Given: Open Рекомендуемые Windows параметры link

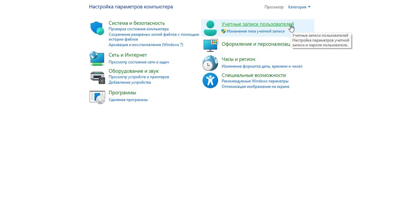Looking at the screenshot, I should coord(255,81).
